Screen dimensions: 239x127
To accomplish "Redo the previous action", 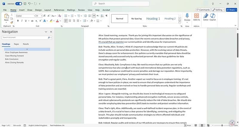I will (35, 4).
